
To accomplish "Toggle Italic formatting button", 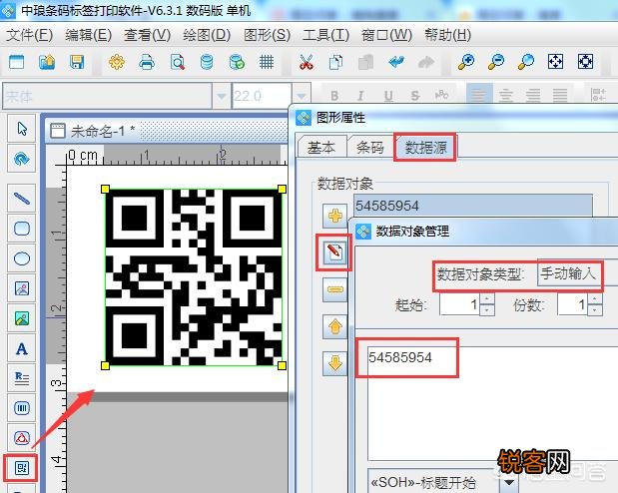I will tap(360, 96).
